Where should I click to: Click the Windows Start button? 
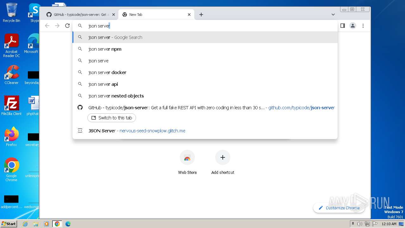[9, 224]
